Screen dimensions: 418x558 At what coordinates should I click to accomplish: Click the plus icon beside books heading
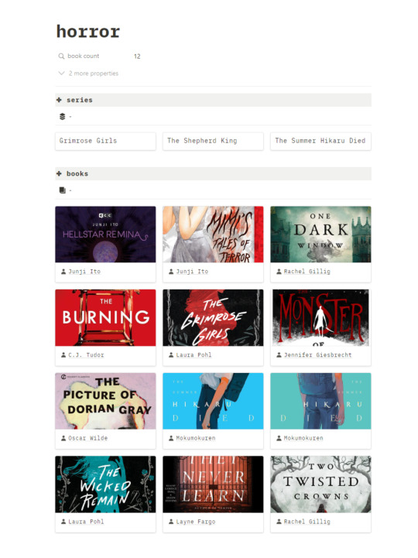tap(59, 173)
